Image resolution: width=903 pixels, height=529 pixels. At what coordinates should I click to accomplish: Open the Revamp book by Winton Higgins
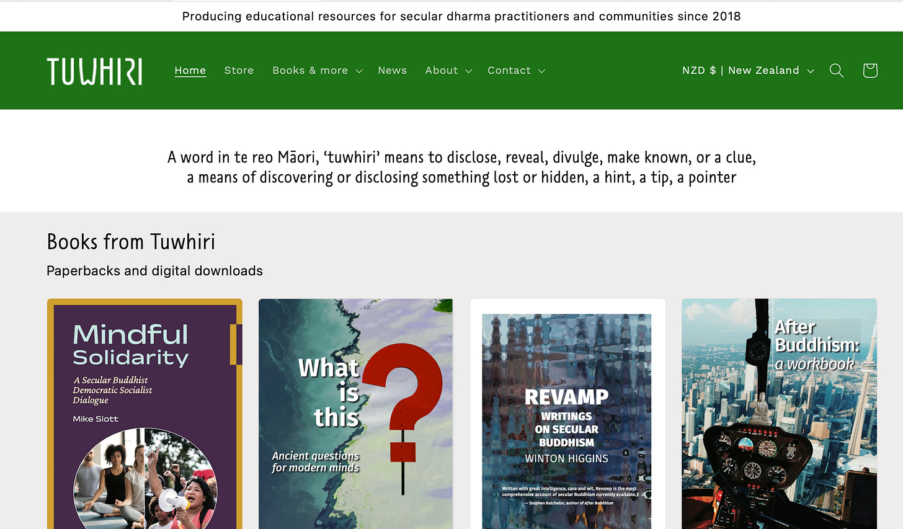pos(567,414)
